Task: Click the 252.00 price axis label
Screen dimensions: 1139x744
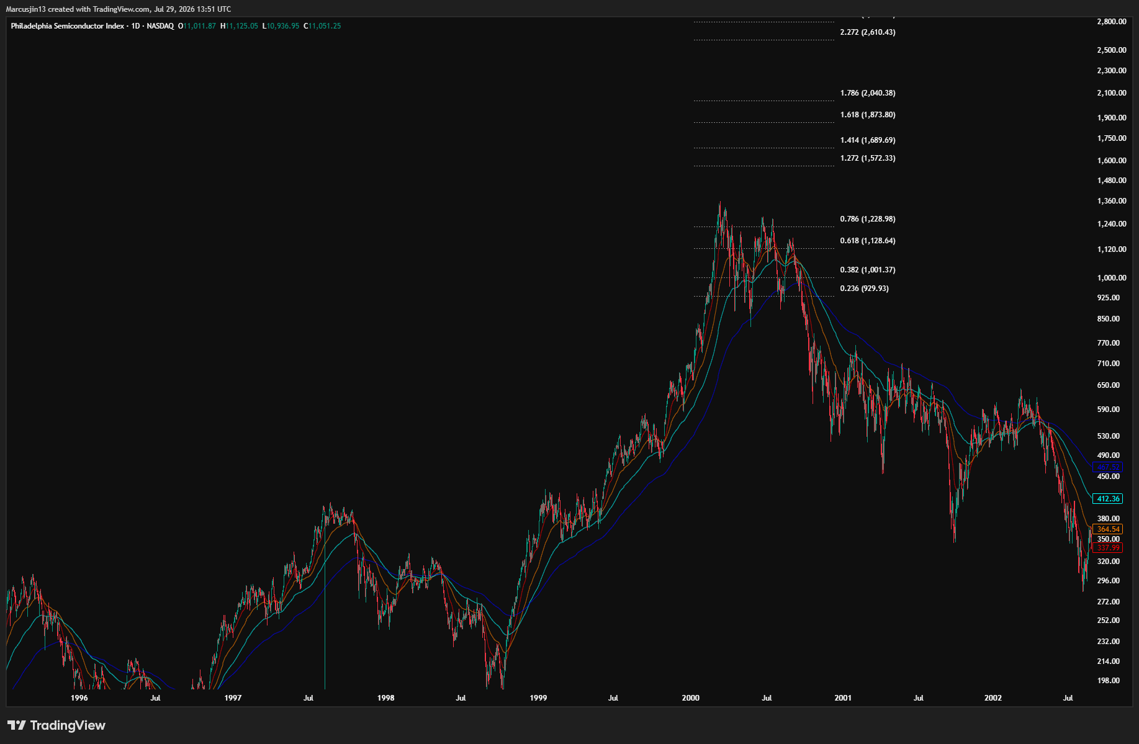Action: 1109,621
